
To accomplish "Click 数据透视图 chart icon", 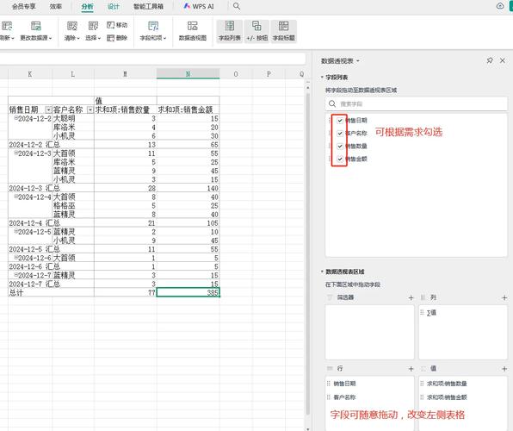I will pos(193,31).
